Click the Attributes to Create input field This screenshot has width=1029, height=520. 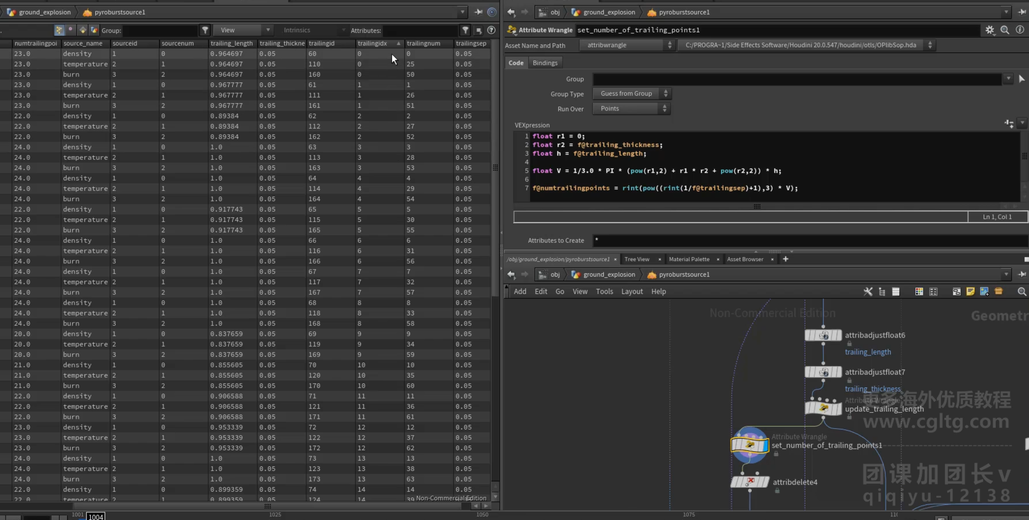[810, 240]
